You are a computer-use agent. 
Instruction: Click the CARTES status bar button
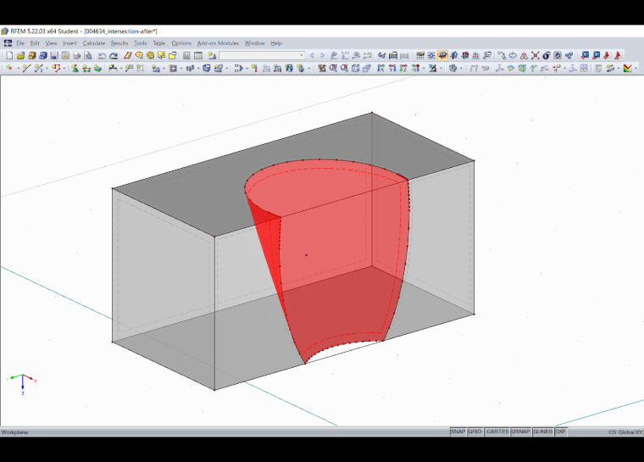tap(497, 431)
